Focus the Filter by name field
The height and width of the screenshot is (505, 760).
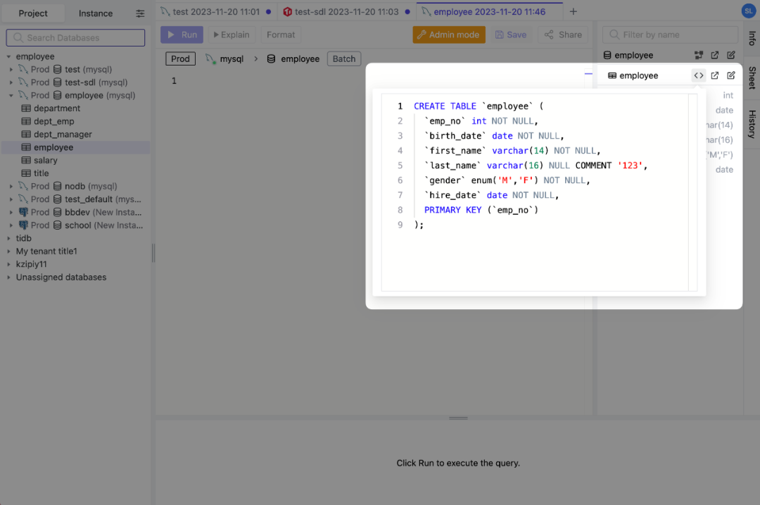[670, 35]
